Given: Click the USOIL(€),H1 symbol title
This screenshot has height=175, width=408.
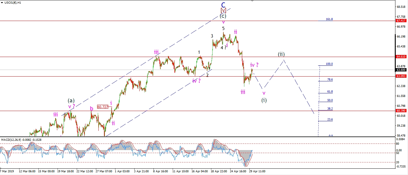Looking at the screenshot, I should [13, 2].
